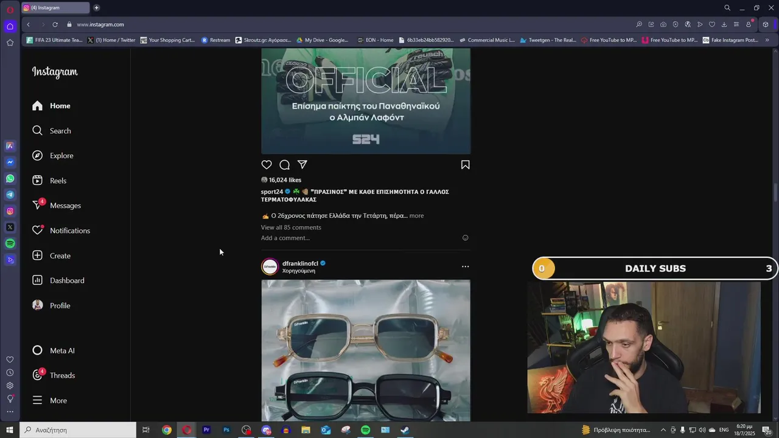Open Restream bookmark
Screen dimensions: 779x438
point(215,40)
